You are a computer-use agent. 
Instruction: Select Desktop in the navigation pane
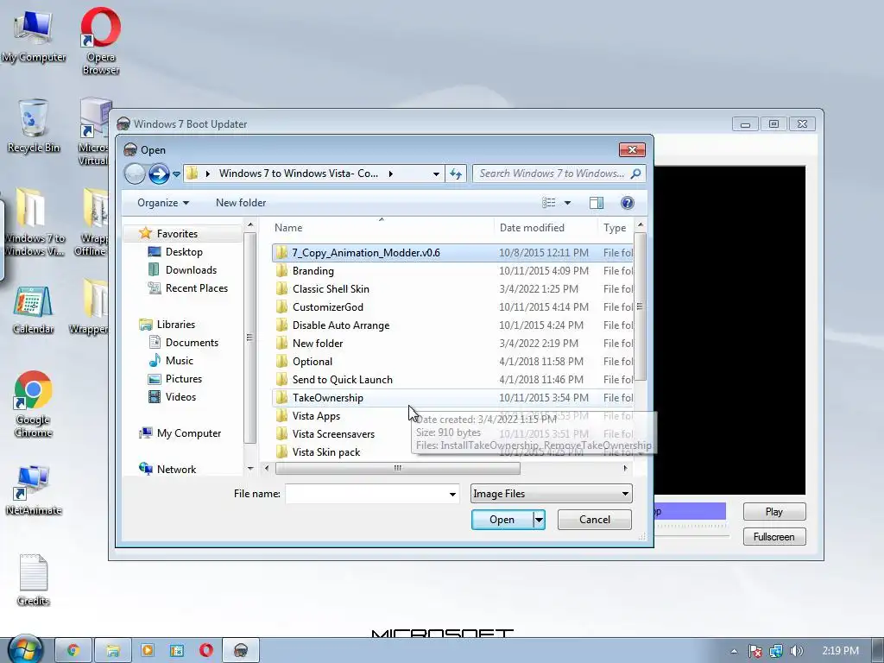point(184,252)
